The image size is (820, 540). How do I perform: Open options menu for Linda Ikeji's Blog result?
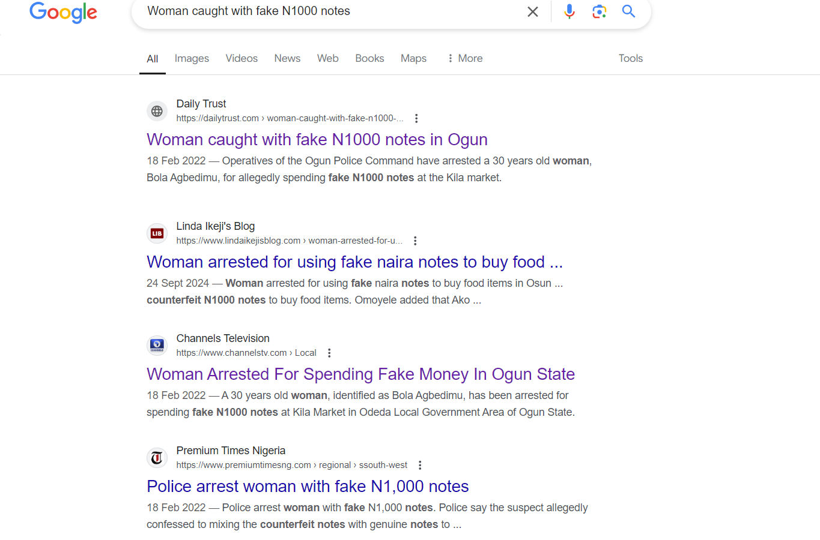pyautogui.click(x=415, y=241)
